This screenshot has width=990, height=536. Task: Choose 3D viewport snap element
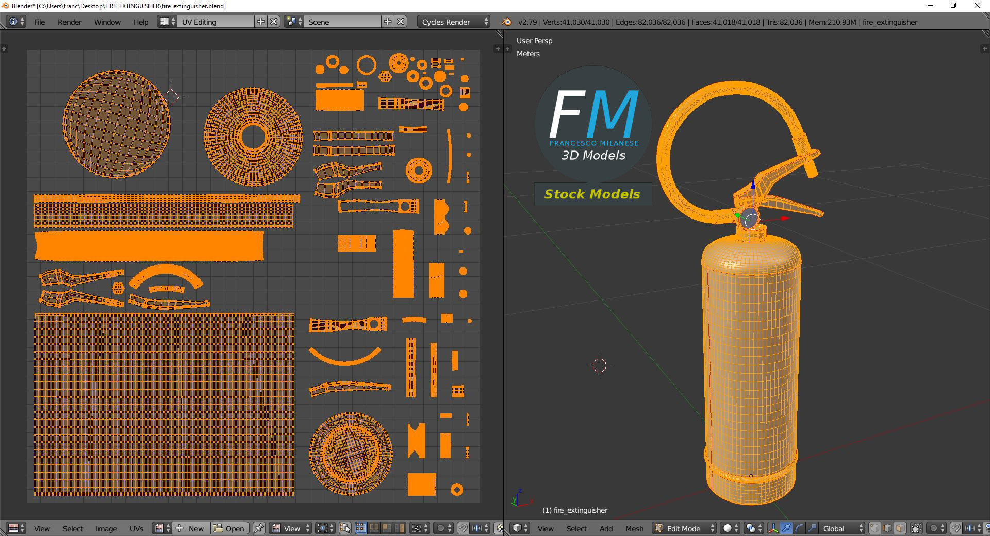(x=973, y=528)
